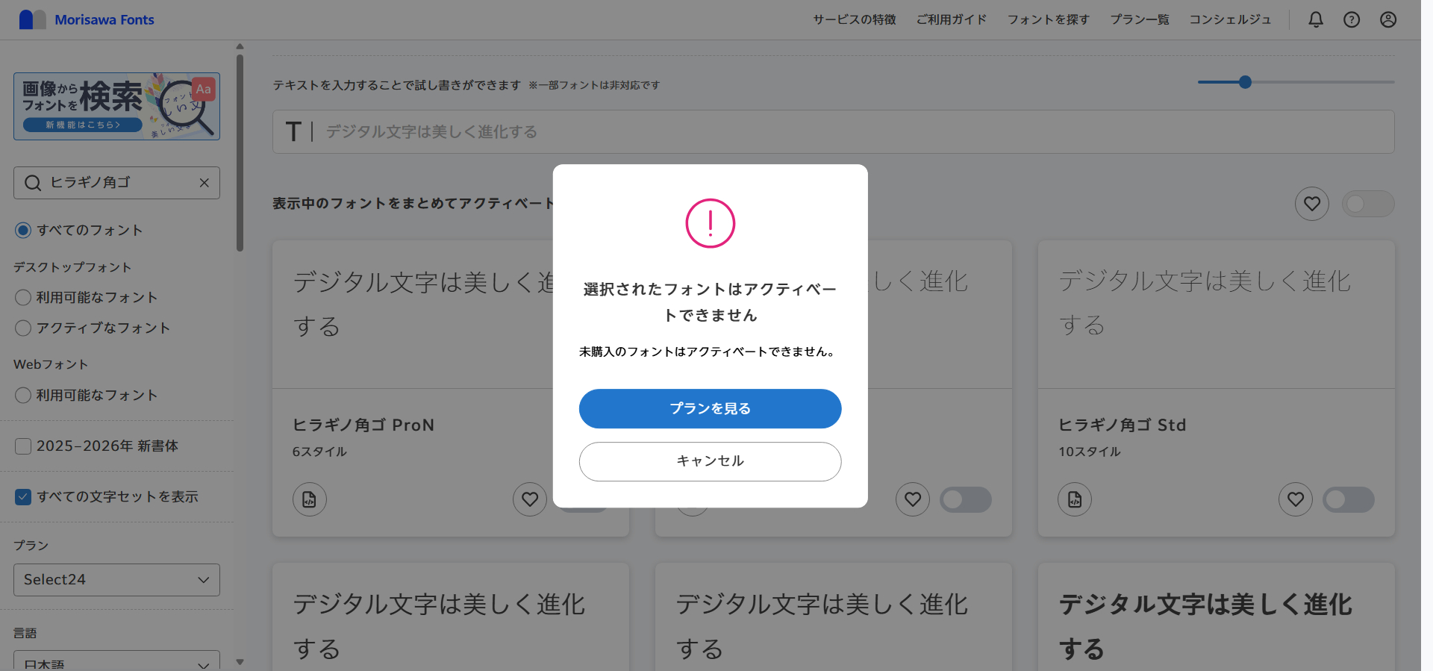Open ヒラギノ角ゴ Std font name
This screenshot has height=671, width=1433.
[1122, 425]
